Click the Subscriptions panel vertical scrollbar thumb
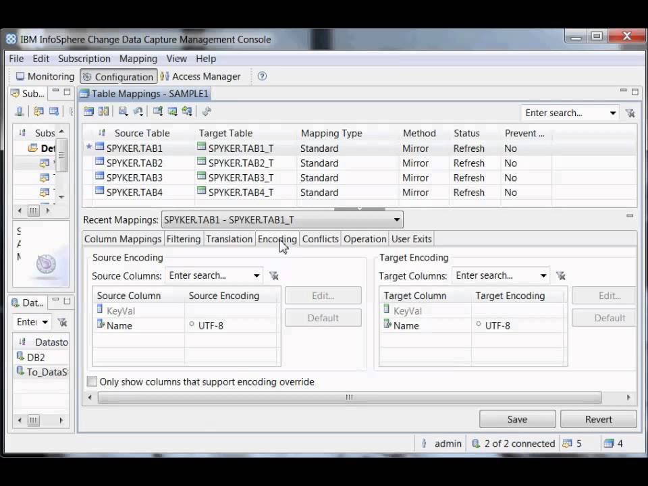 point(61,155)
